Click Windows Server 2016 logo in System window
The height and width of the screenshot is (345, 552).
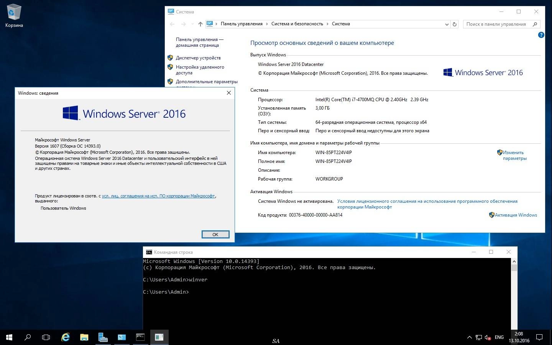pyautogui.click(x=483, y=72)
